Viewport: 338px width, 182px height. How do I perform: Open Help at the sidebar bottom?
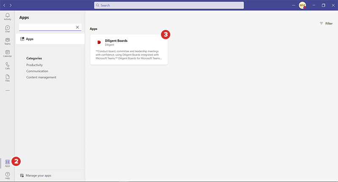[x=7, y=175]
